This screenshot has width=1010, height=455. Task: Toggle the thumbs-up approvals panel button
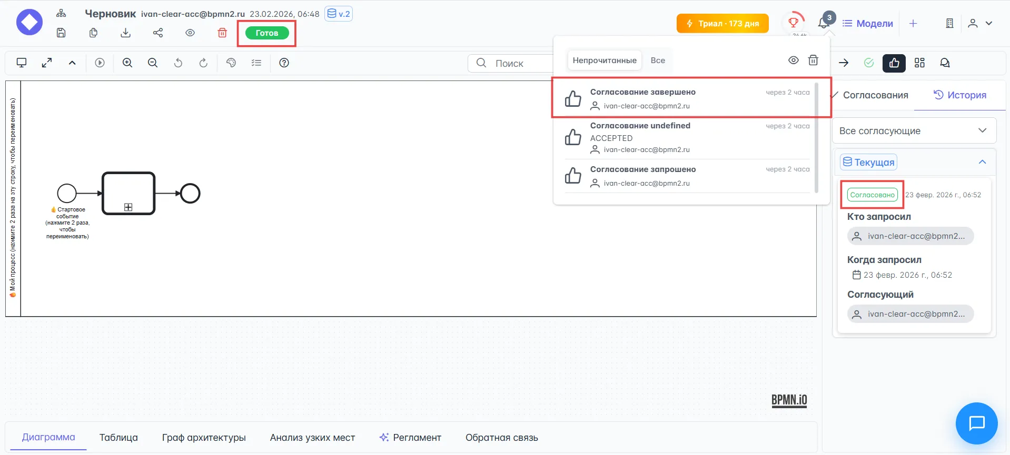point(894,63)
